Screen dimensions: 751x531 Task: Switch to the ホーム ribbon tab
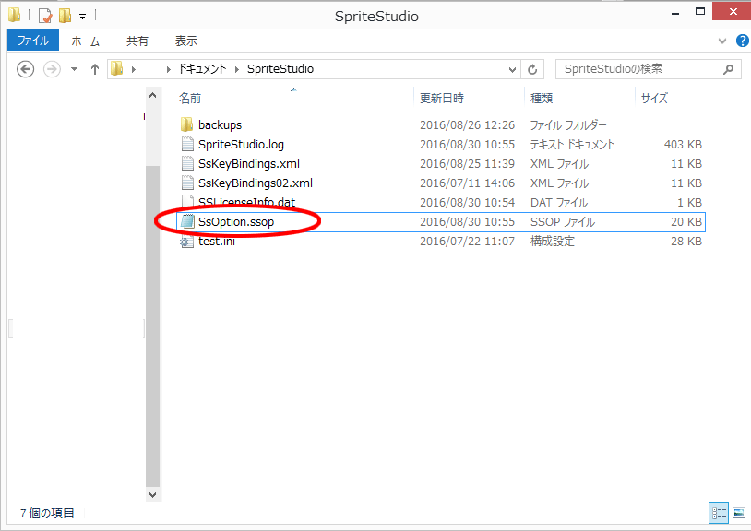click(85, 41)
